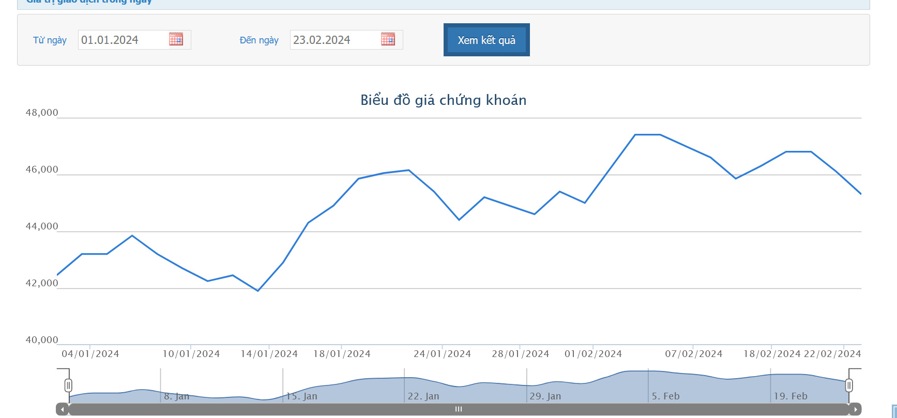Viewport: 897px width, 418px height.
Task: Open the calendar picker for Từ ngày
Action: click(x=176, y=39)
